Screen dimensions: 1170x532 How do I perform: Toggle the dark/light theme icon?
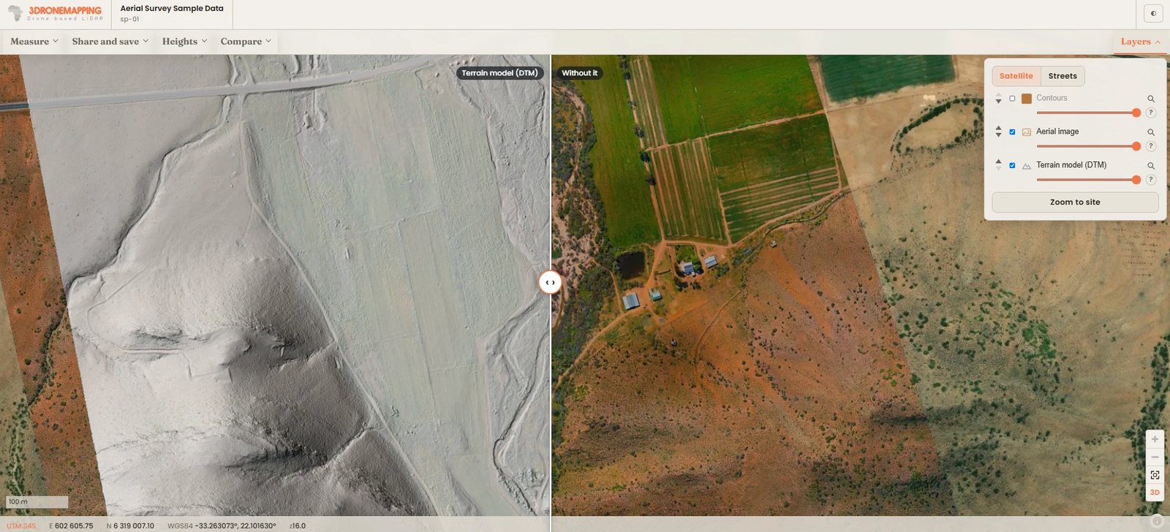[1153, 13]
